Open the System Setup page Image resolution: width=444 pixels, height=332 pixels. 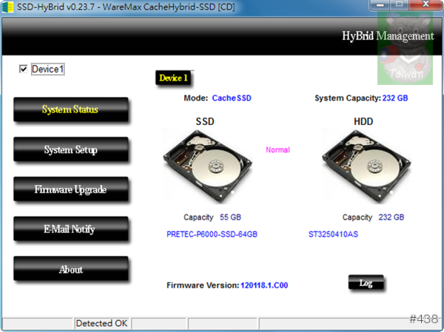tap(71, 149)
